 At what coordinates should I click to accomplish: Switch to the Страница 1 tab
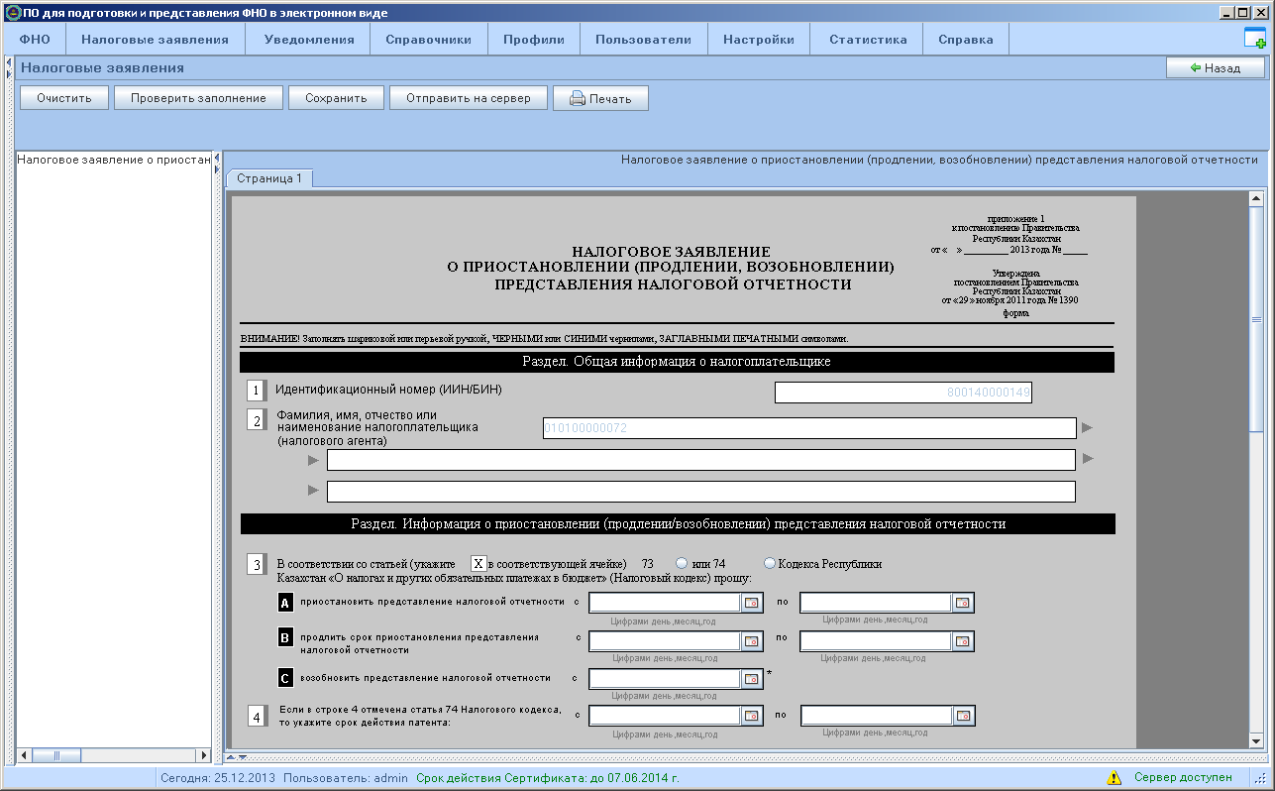pos(269,178)
